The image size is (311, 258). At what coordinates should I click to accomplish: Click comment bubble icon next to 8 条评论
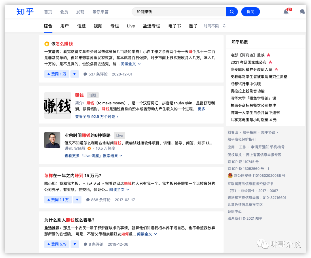click(x=86, y=244)
